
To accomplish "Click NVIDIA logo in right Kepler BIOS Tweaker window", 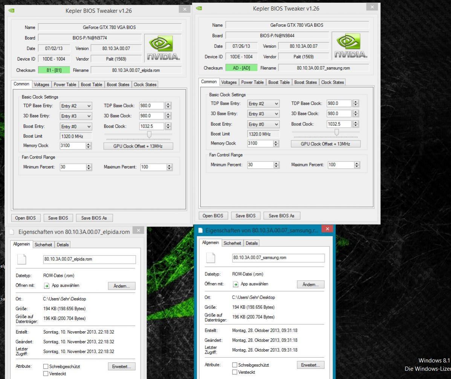I will point(350,46).
